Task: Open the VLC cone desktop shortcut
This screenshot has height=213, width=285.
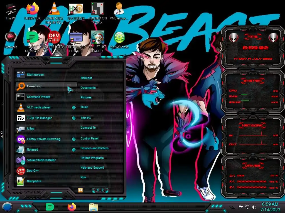Action: (54, 13)
